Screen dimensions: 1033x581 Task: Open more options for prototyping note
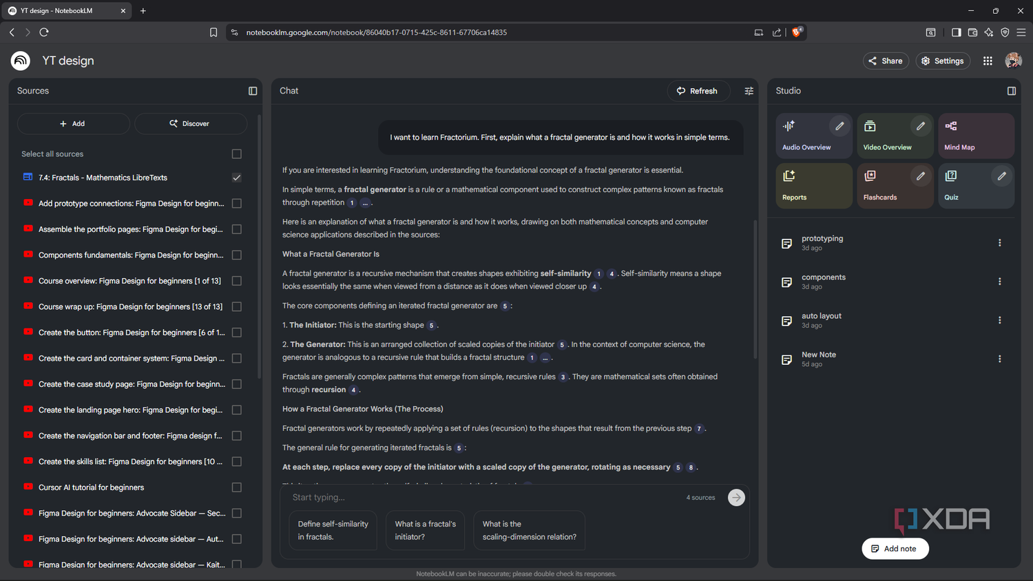tap(999, 243)
